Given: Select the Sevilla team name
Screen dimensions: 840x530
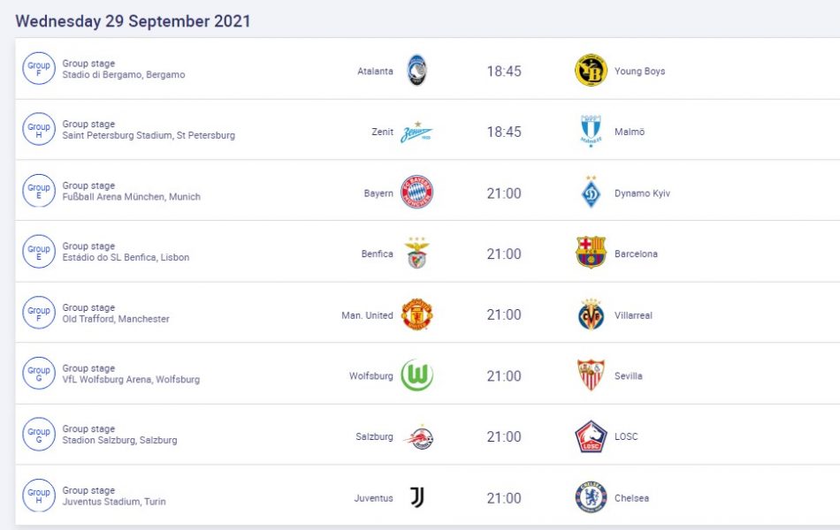Looking at the screenshot, I should click(x=629, y=376).
